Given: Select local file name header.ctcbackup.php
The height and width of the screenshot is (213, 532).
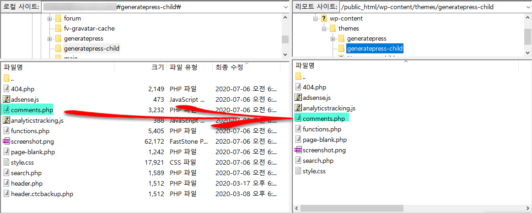Looking at the screenshot, I should tap(42, 194).
